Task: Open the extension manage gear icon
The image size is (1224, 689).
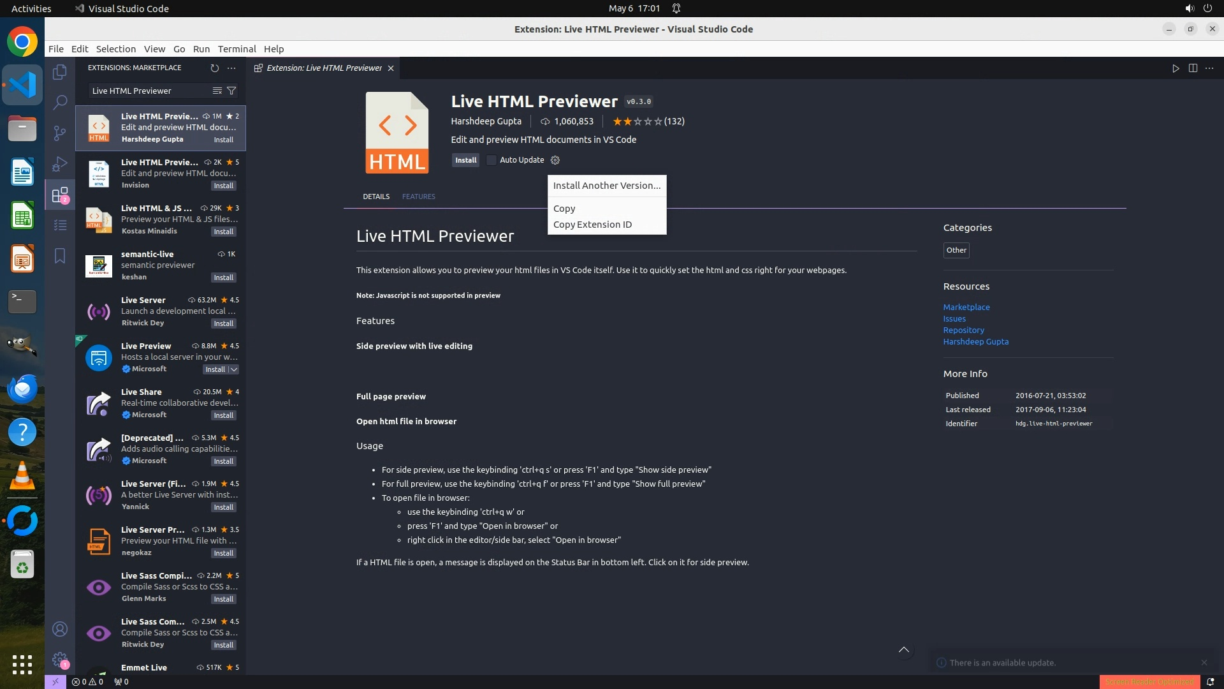Action: [x=555, y=160]
